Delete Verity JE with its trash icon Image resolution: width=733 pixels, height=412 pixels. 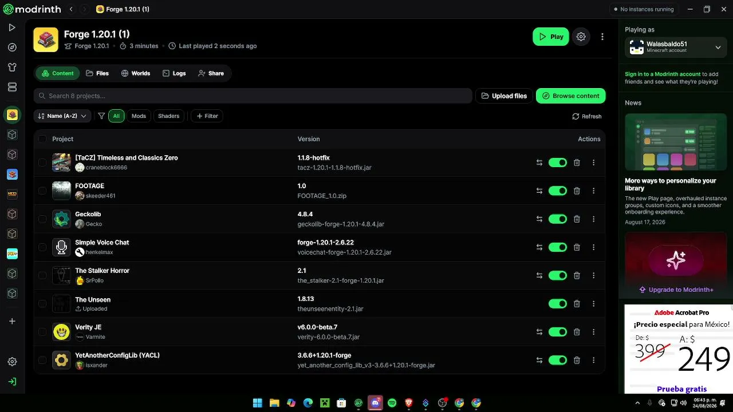[577, 332]
